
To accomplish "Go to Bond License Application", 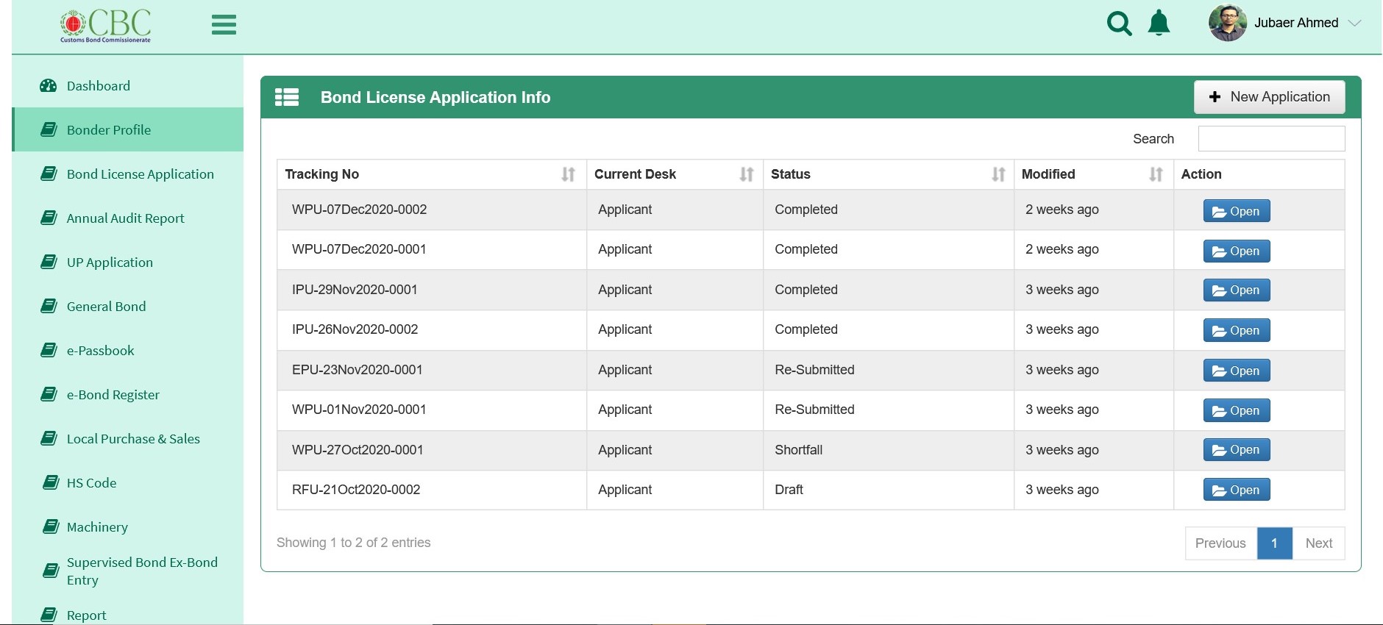I will 127,174.
